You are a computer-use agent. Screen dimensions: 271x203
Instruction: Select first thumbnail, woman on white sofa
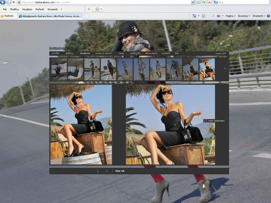click(x=59, y=69)
